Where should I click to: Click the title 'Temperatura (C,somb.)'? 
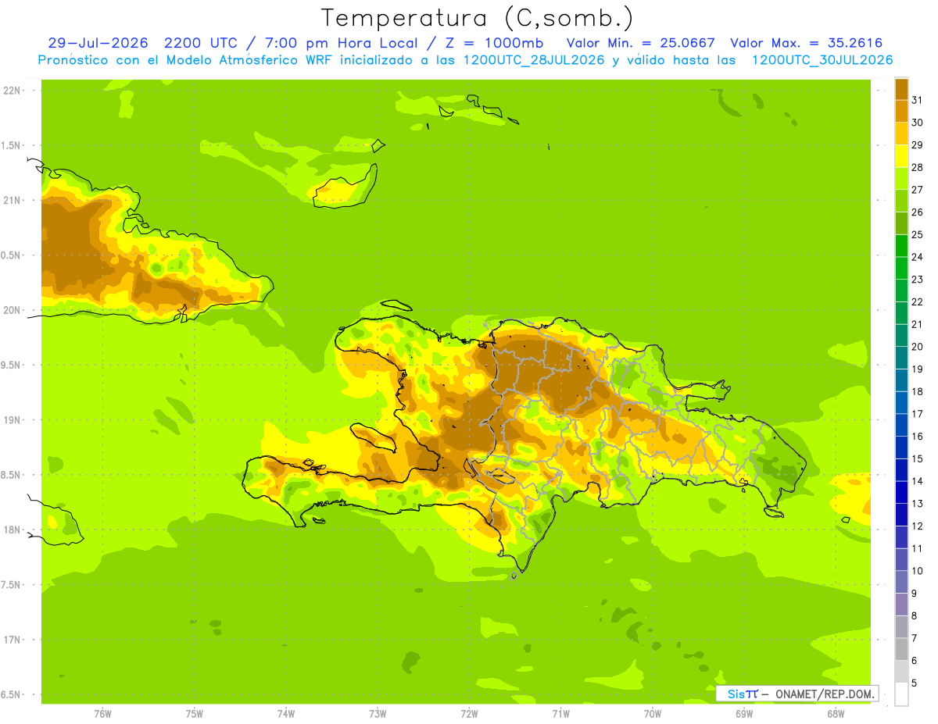[x=477, y=18]
